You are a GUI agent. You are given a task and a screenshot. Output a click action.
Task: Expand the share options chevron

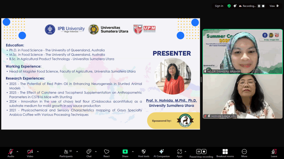tap(133, 152)
